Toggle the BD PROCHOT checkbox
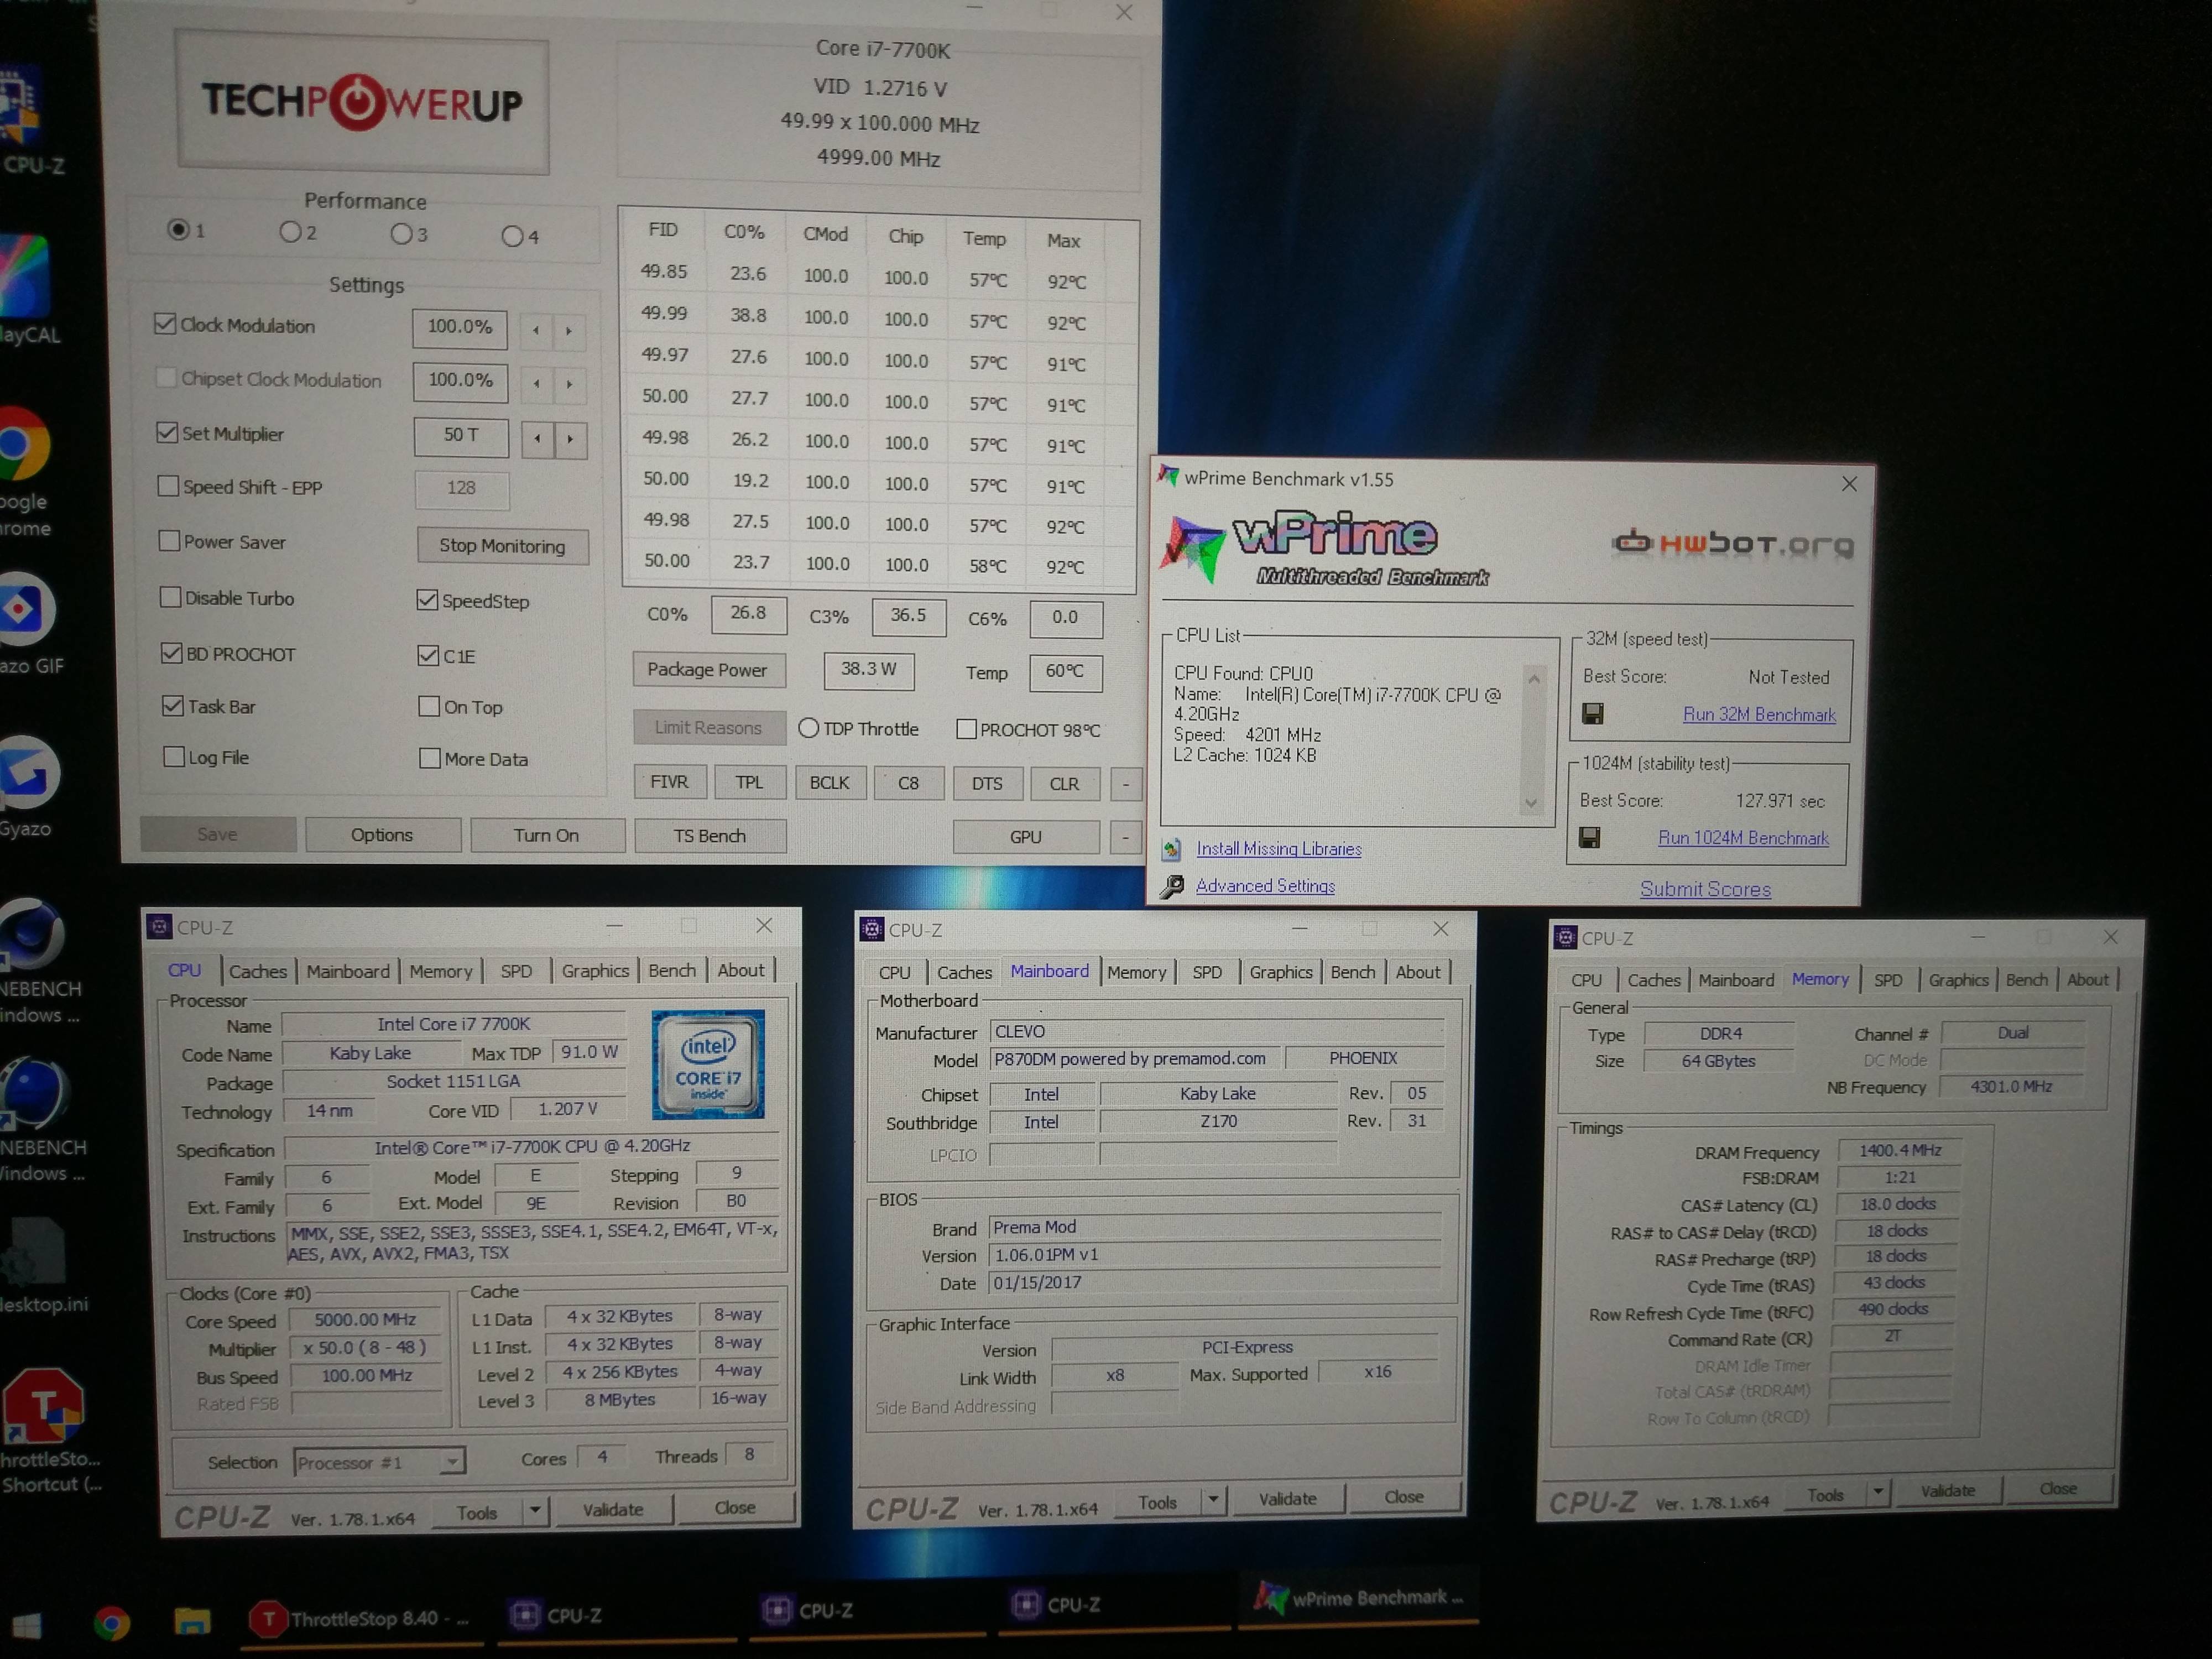Screen dimensions: 2212x1659 click(x=171, y=653)
